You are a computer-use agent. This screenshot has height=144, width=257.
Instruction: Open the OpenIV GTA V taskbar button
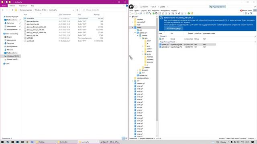110,142
